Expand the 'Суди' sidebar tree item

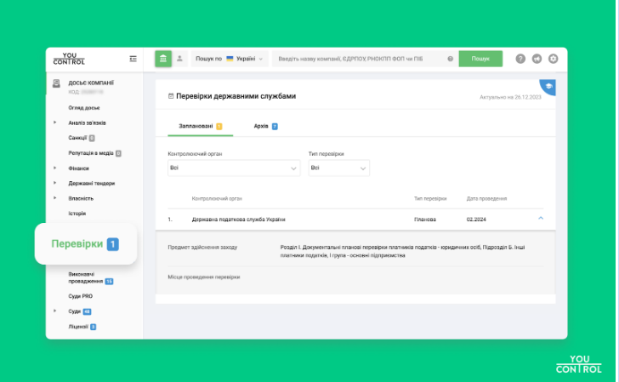tap(55, 311)
